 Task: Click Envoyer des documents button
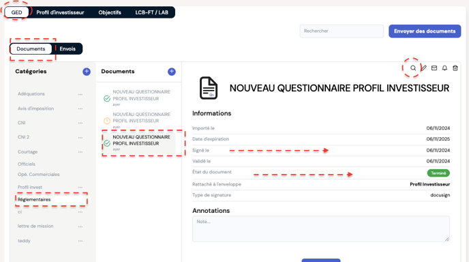click(425, 31)
